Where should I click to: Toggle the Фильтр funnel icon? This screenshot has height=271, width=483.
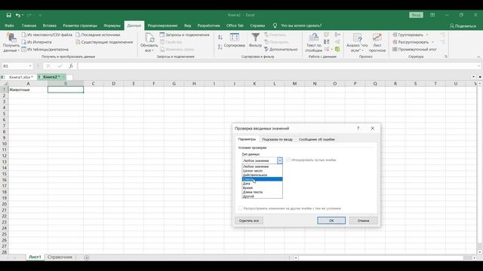(x=255, y=38)
